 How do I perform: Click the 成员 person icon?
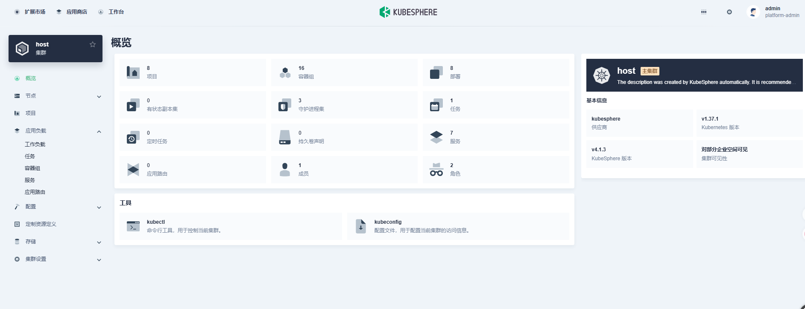[x=285, y=170]
